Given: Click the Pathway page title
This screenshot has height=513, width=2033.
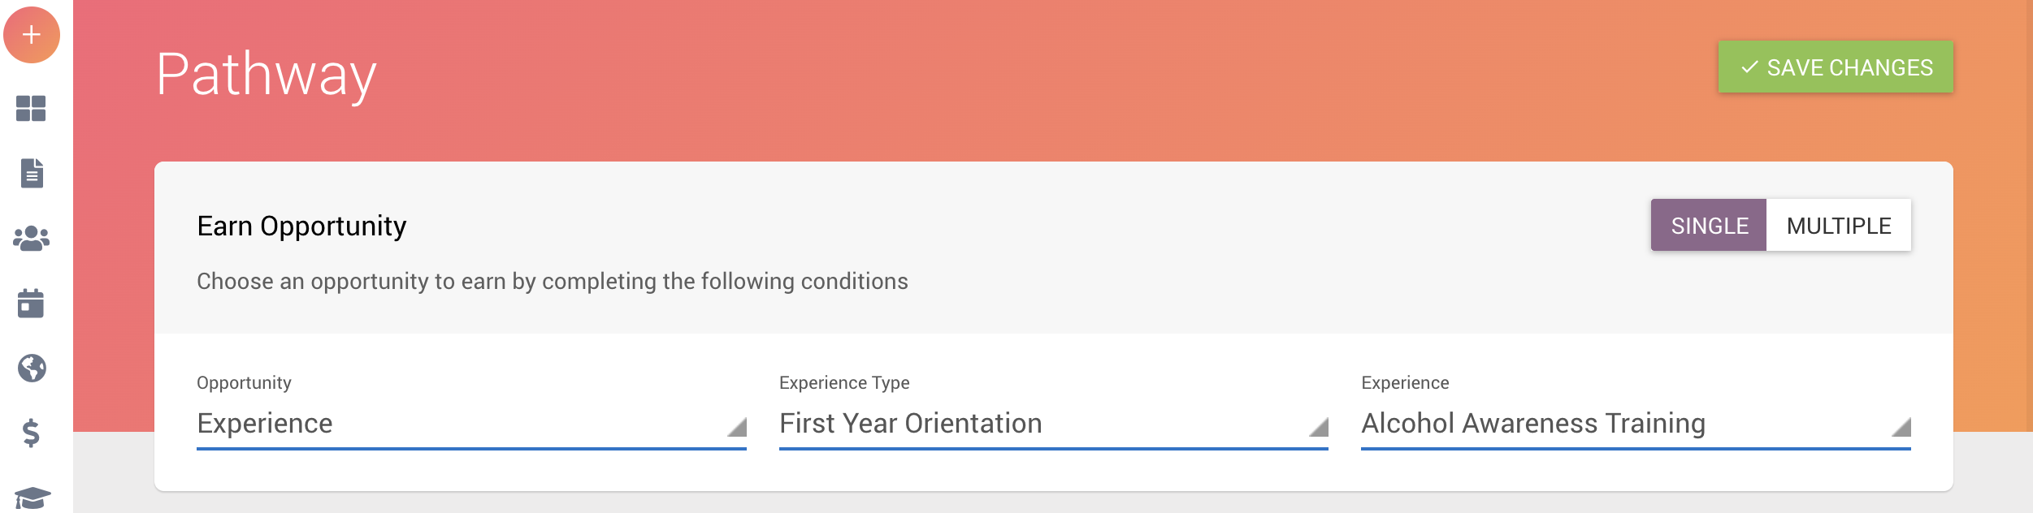Looking at the screenshot, I should (267, 75).
